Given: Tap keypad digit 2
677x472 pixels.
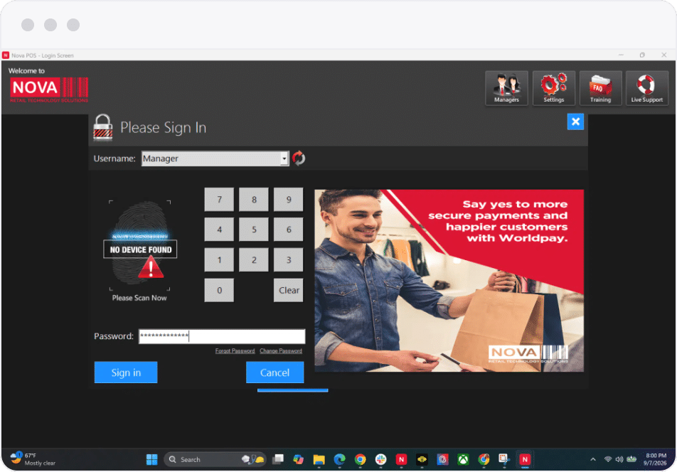Looking at the screenshot, I should (x=254, y=259).
